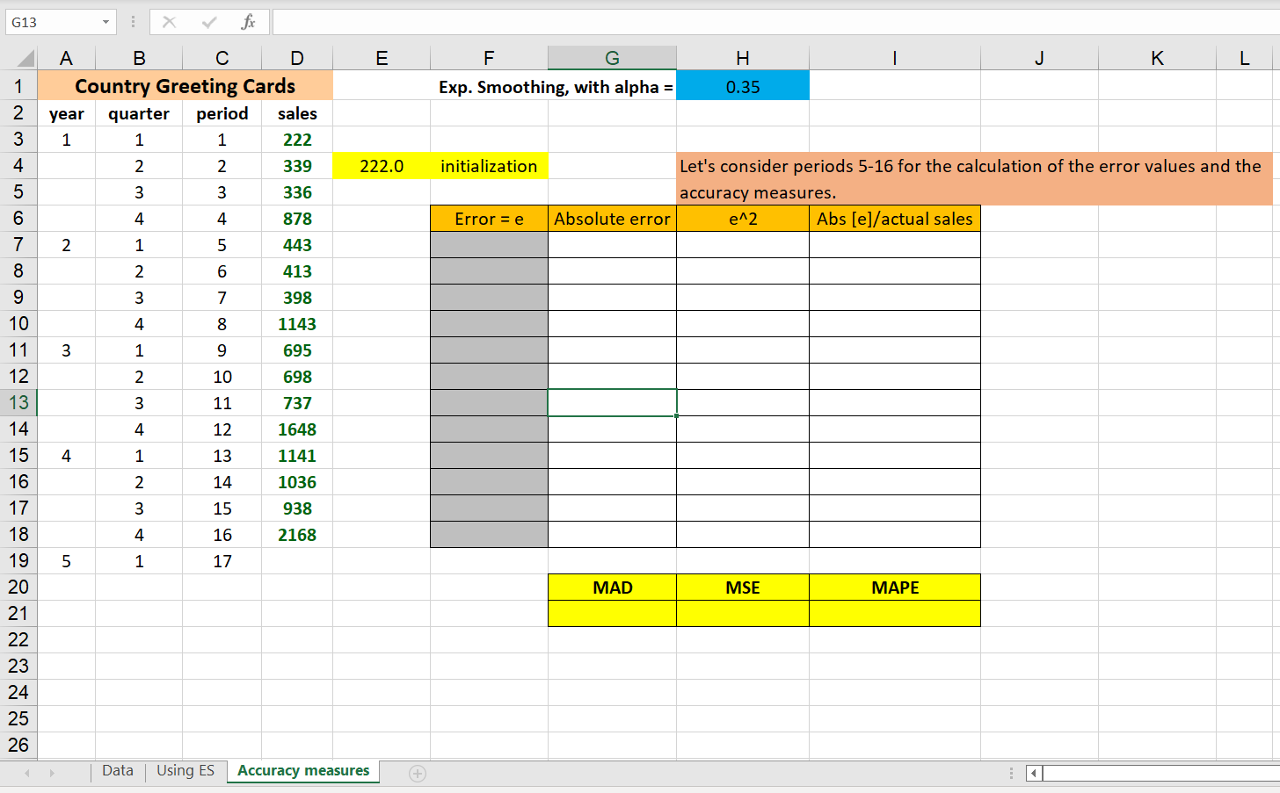Screen dimensions: 1280x793
Task: Select column G header
Action: (613, 58)
